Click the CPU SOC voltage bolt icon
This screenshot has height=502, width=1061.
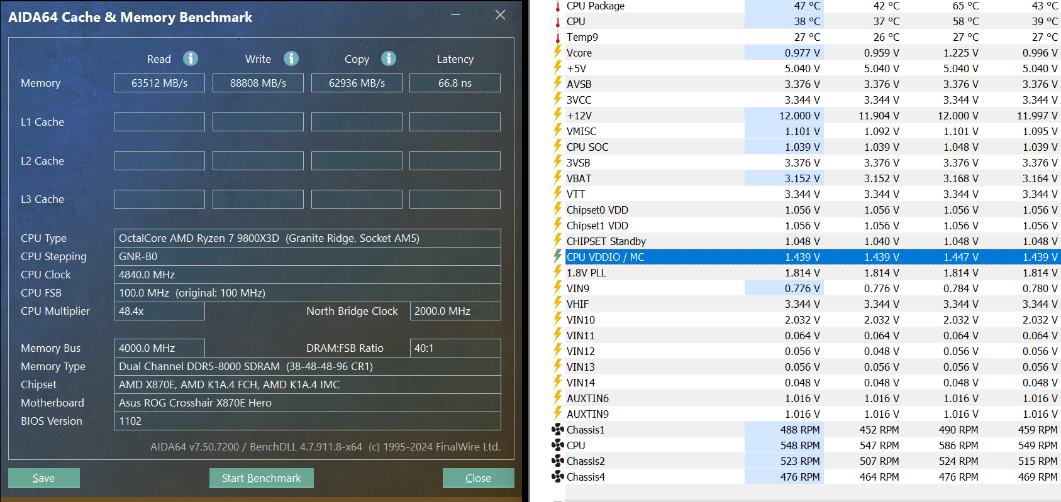click(x=557, y=146)
